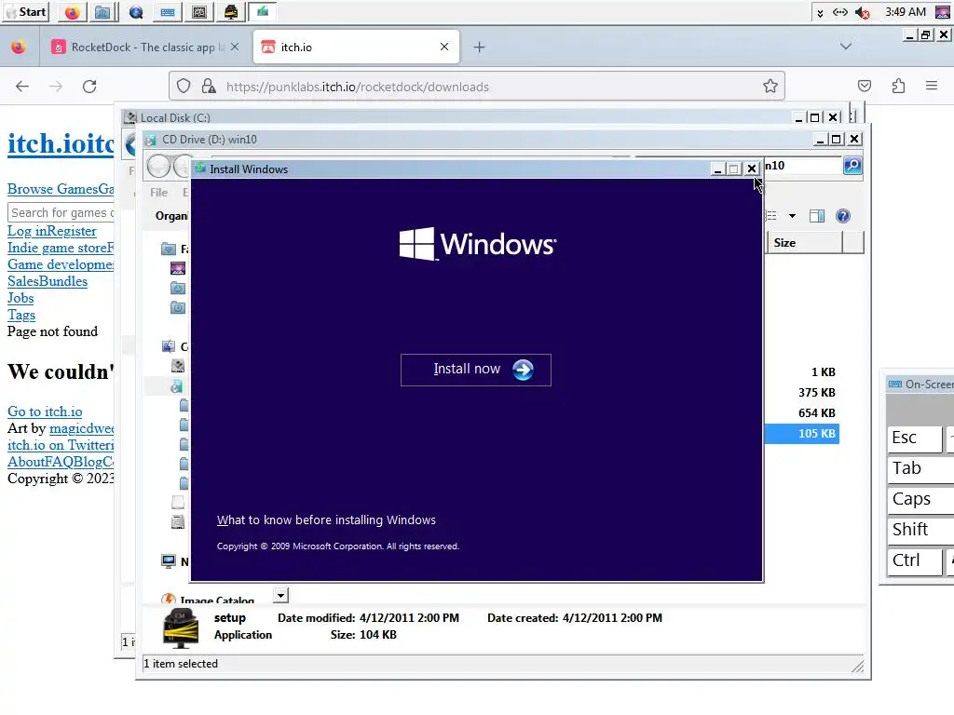Open the dropdown next to Image Catalog

[x=280, y=595]
